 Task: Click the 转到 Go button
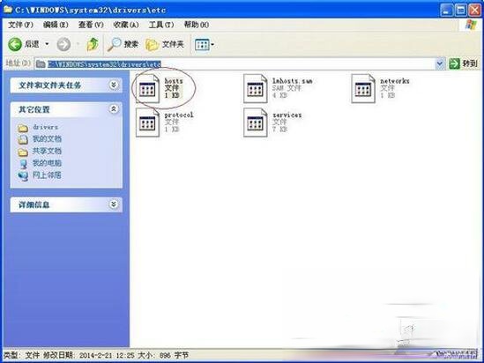463,63
